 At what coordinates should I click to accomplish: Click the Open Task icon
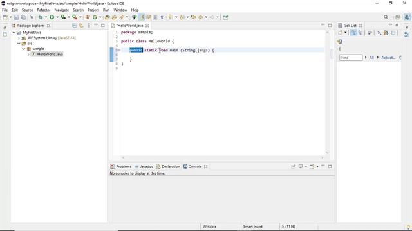[114, 17]
